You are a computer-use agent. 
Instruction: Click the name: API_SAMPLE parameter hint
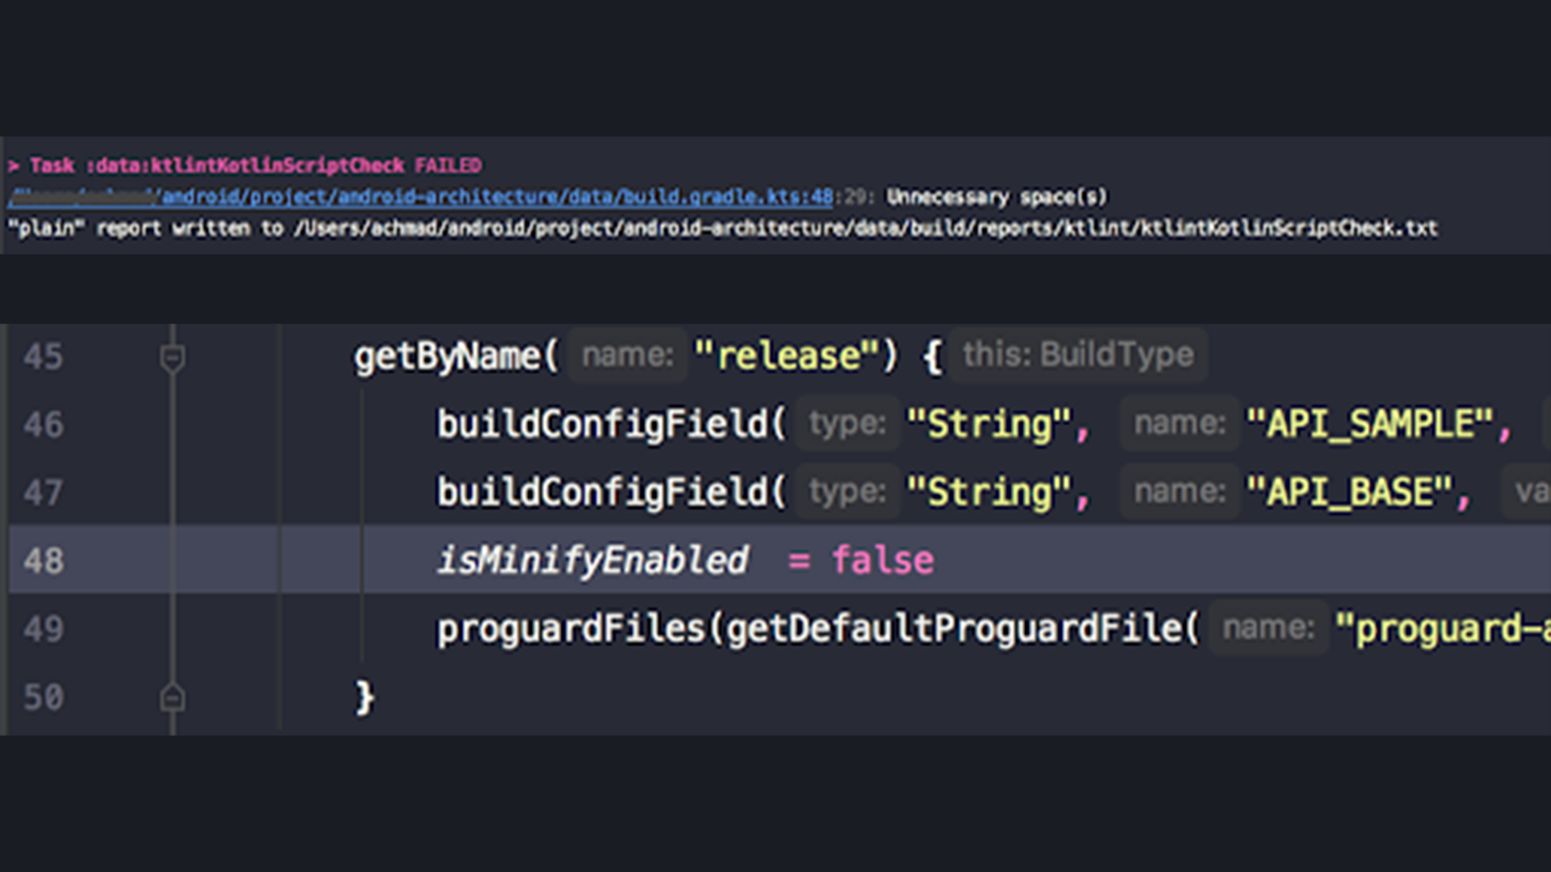click(1179, 423)
